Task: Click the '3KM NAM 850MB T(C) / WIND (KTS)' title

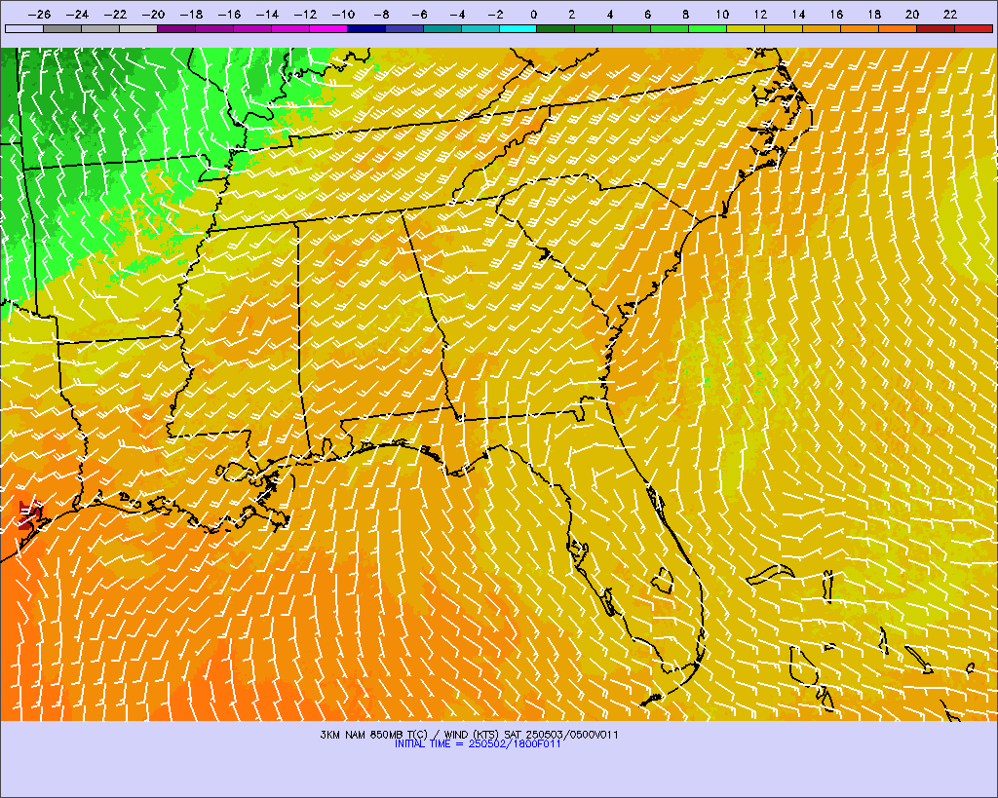Action: [411, 735]
